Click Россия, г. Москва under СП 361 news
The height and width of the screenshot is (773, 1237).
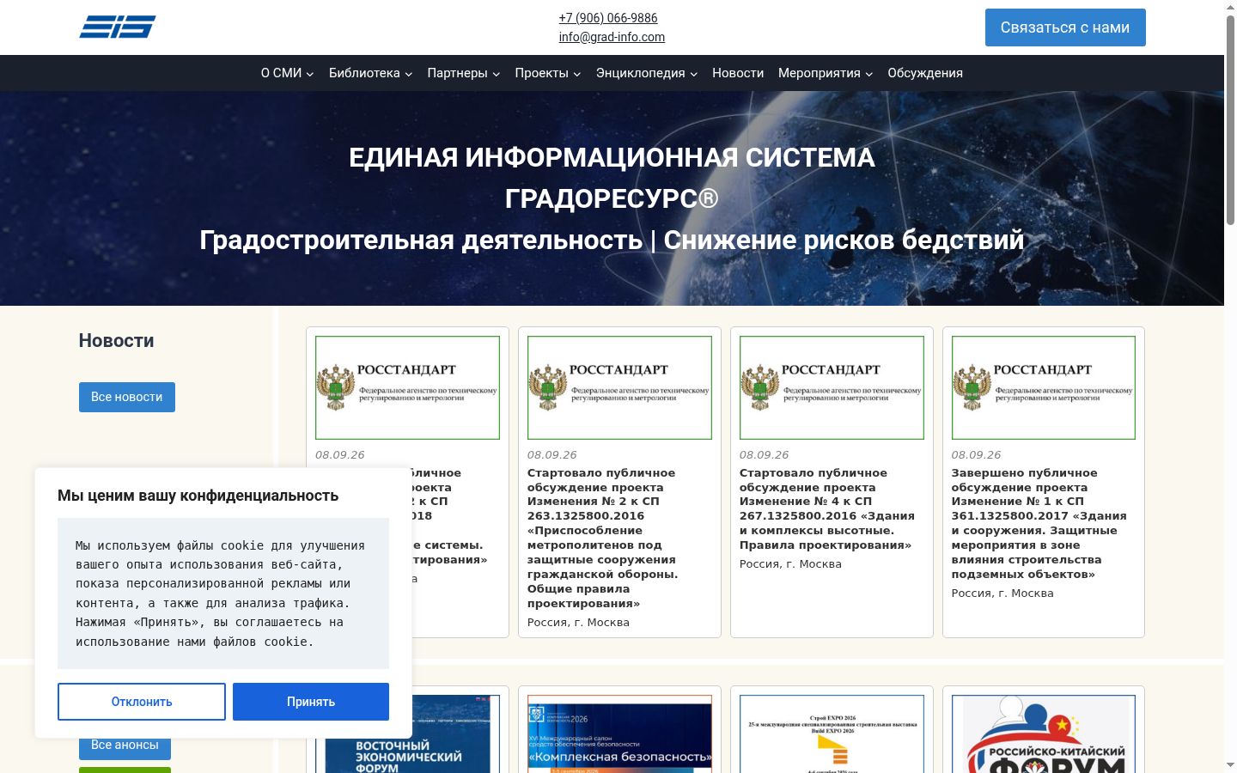[1002, 593]
